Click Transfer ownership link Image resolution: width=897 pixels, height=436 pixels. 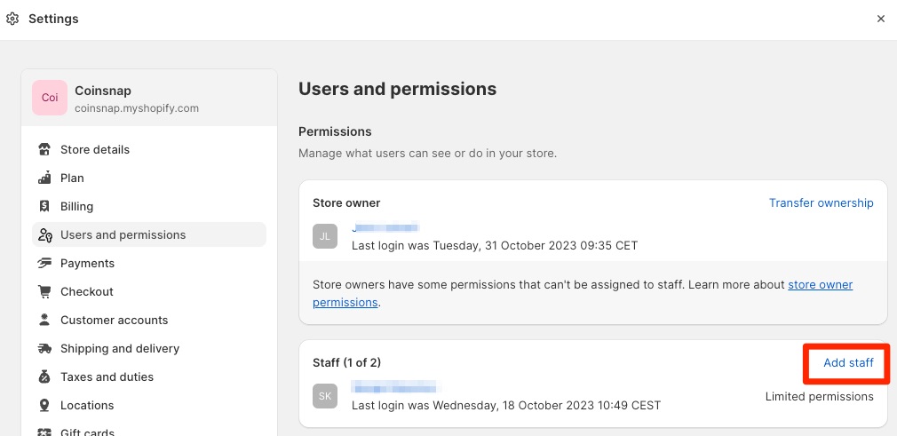point(821,202)
